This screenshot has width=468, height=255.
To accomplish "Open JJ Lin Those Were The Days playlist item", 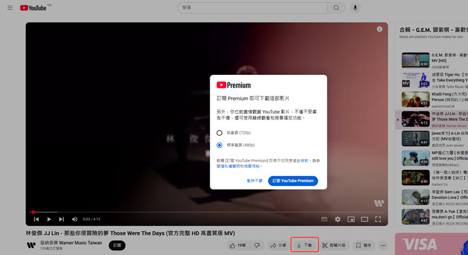I will pos(432,119).
